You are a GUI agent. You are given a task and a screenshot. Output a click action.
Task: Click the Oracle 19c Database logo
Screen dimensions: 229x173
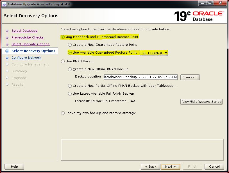coord(199,16)
